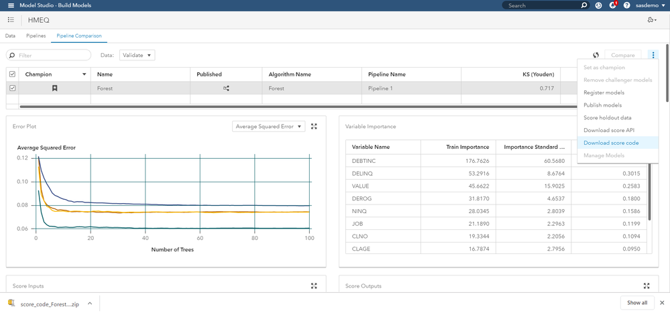Open the help question mark icon
The height and width of the screenshot is (313, 670).
pos(625,5)
